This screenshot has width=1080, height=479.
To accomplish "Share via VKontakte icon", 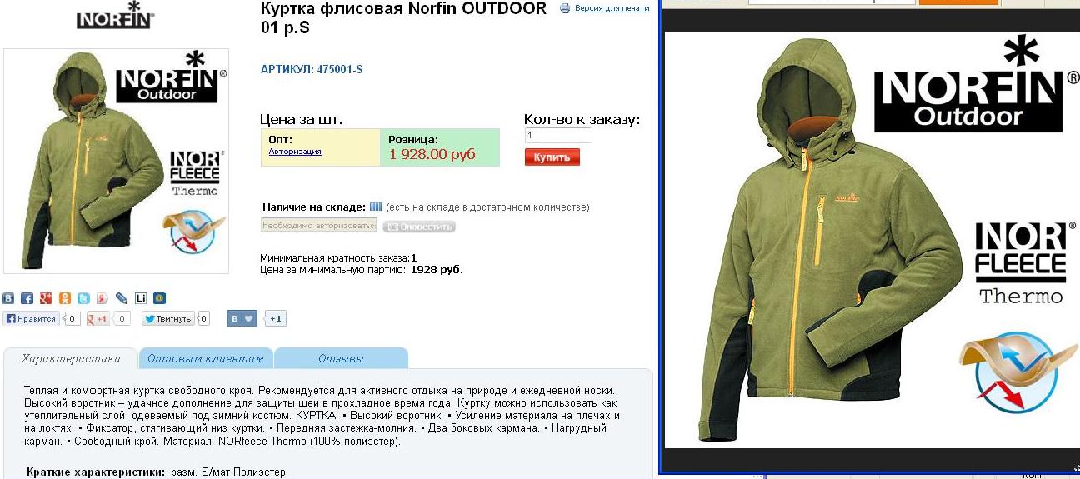I will pyautogui.click(x=8, y=298).
